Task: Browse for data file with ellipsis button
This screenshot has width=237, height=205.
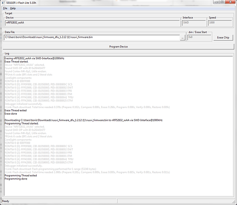Action: [x=183, y=38]
